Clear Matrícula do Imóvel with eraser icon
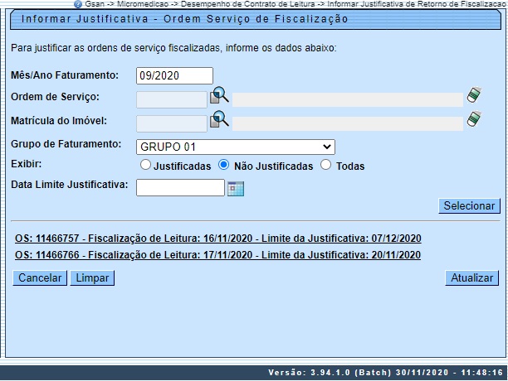 (474, 119)
